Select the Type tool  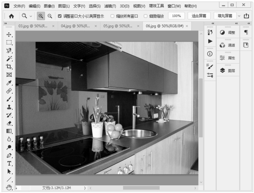click(x=9, y=163)
